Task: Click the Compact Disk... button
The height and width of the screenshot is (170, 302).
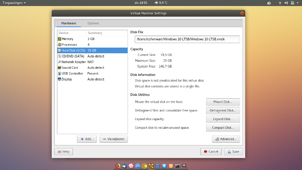Action: coord(223,128)
